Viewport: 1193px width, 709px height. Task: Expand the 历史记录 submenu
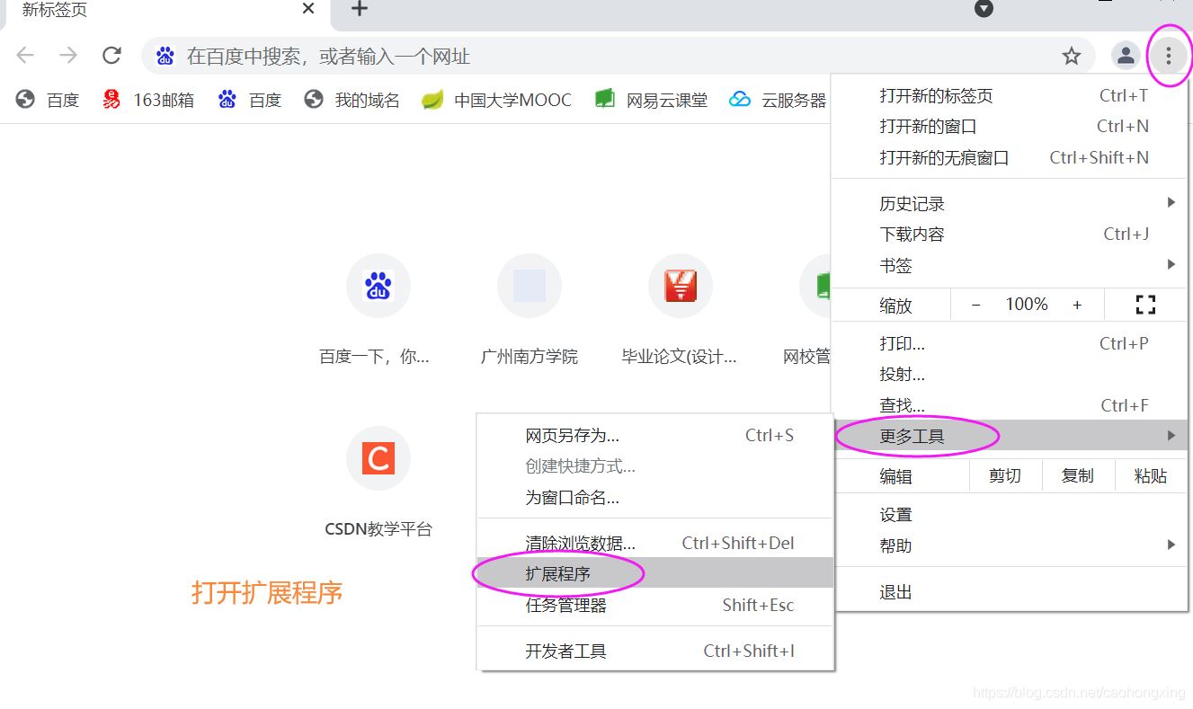pyautogui.click(x=1010, y=204)
